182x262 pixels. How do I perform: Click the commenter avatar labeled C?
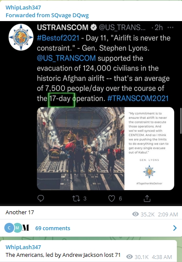9,228
